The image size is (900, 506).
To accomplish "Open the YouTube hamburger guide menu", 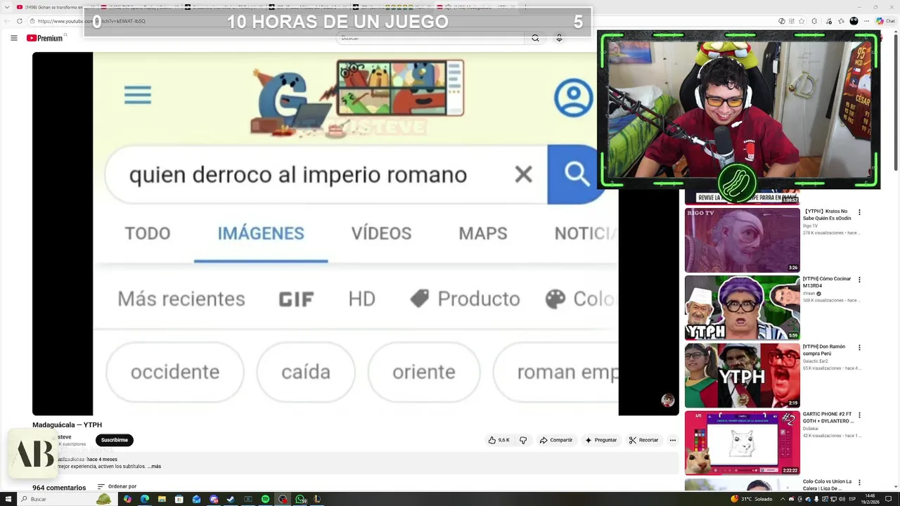I will pyautogui.click(x=13, y=38).
